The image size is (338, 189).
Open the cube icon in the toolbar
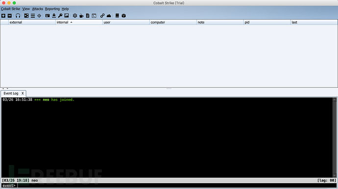123,16
